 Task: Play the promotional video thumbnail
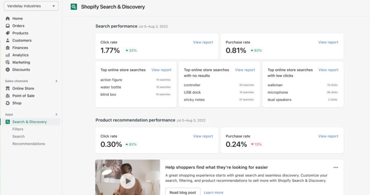(x=128, y=181)
